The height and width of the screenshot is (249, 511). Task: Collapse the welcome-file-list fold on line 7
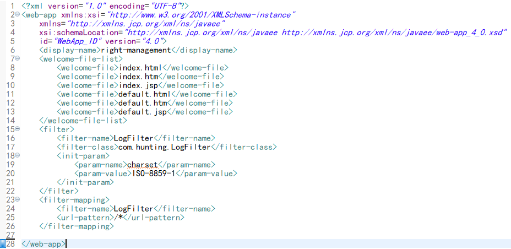pyautogui.click(x=18, y=58)
